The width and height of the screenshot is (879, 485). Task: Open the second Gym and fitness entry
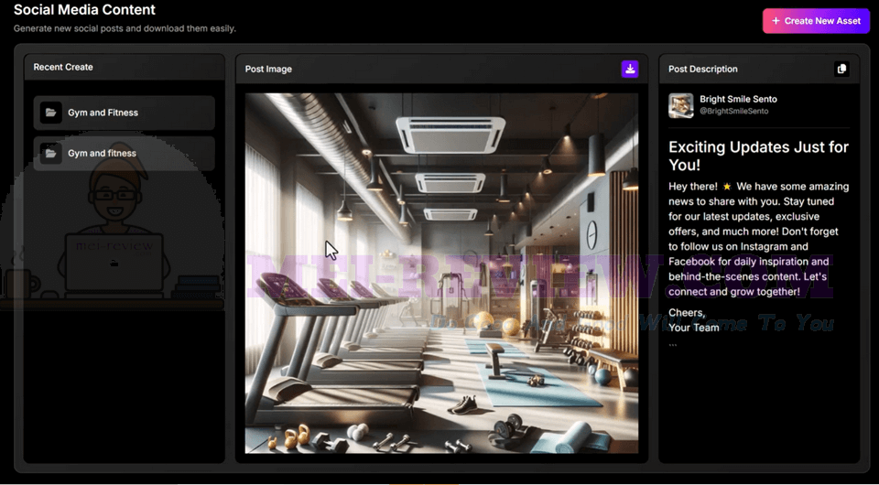(125, 153)
